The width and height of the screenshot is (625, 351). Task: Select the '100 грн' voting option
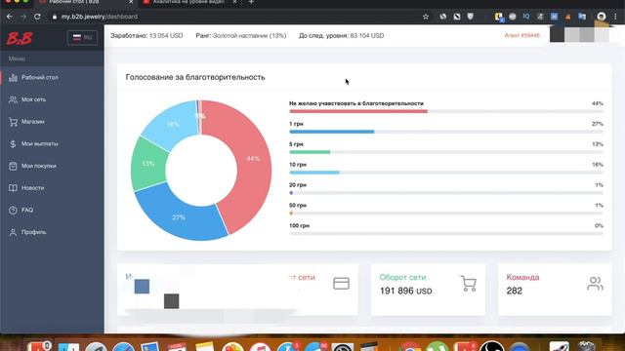pyautogui.click(x=300, y=225)
